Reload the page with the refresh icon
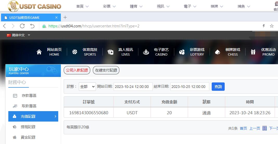This screenshot has width=278, height=144. (22, 26)
